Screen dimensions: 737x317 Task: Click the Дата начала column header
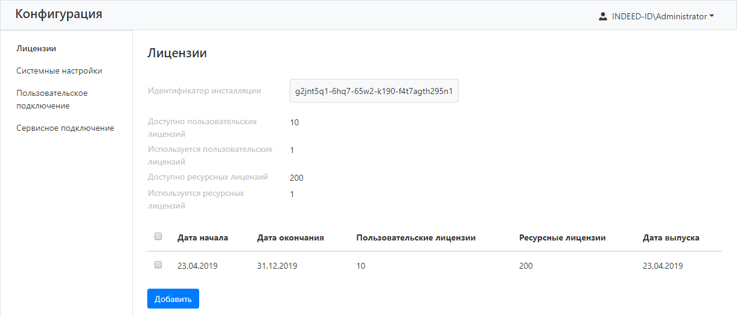tap(203, 237)
